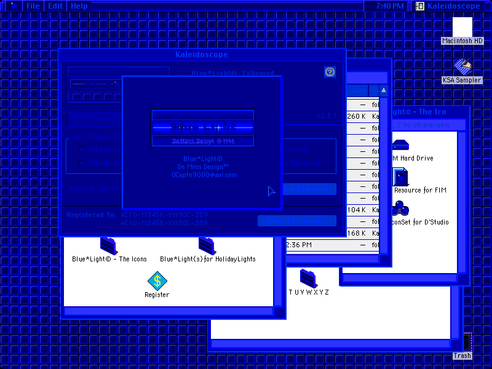Select the 168 K row in list window
This screenshot has height=369, width=492.
click(363, 233)
